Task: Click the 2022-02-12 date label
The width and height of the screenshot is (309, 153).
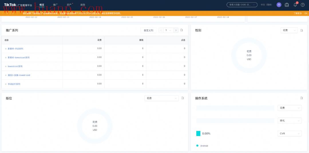Action: tap(31, 17)
